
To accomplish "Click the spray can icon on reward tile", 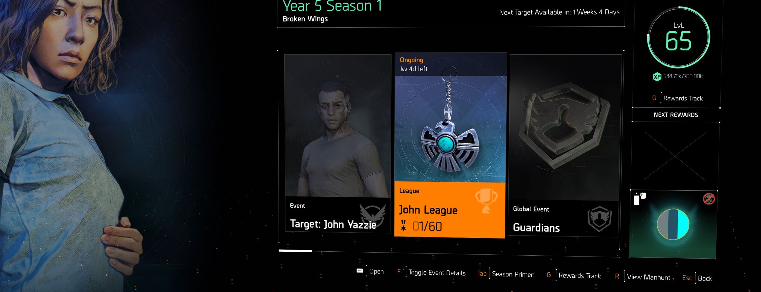I will [639, 199].
